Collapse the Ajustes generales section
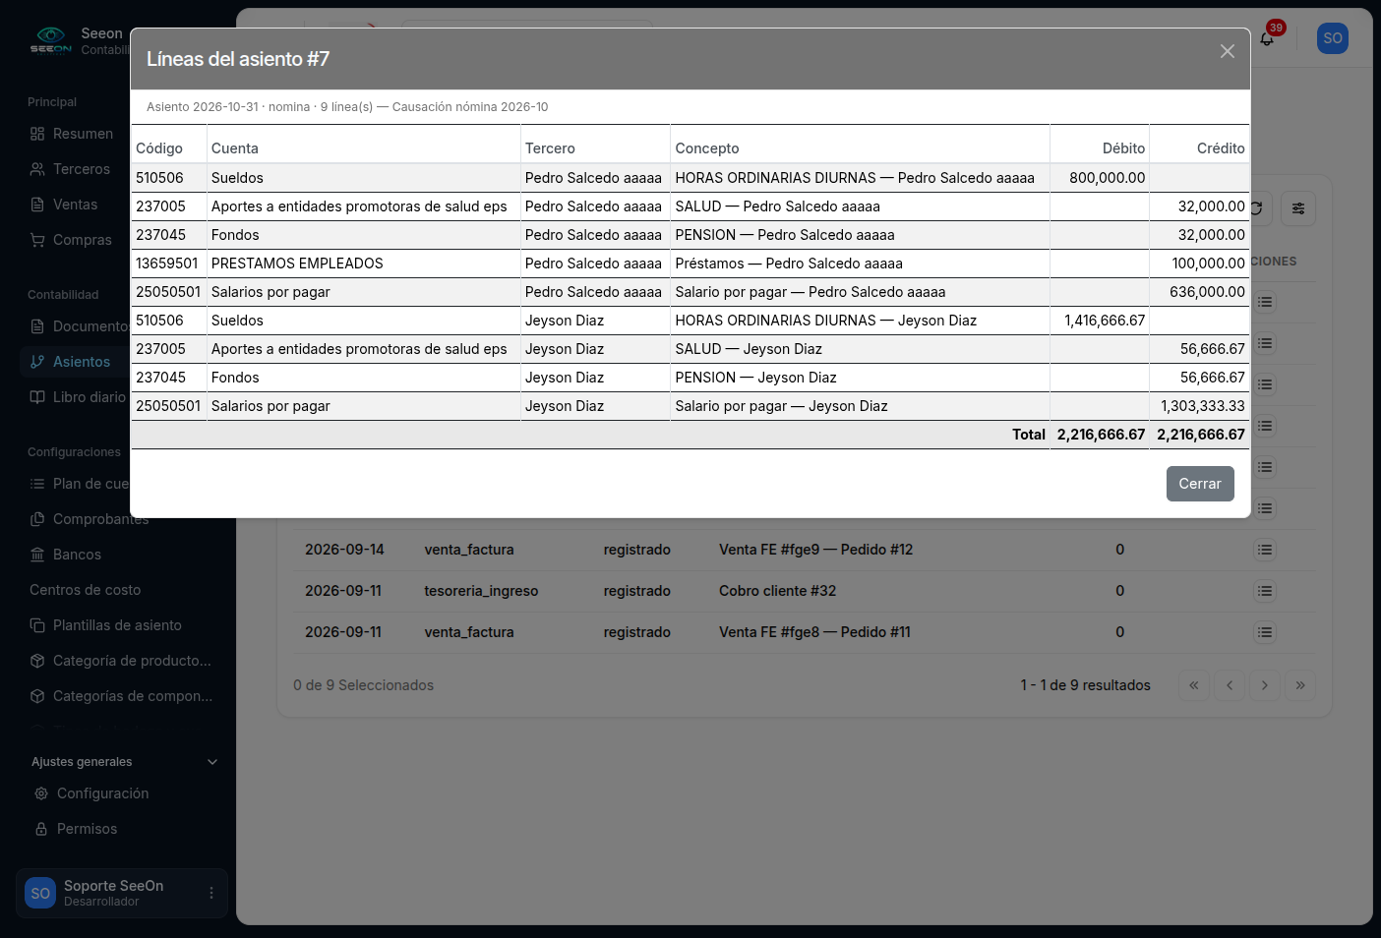The image size is (1381, 938). (x=124, y=762)
